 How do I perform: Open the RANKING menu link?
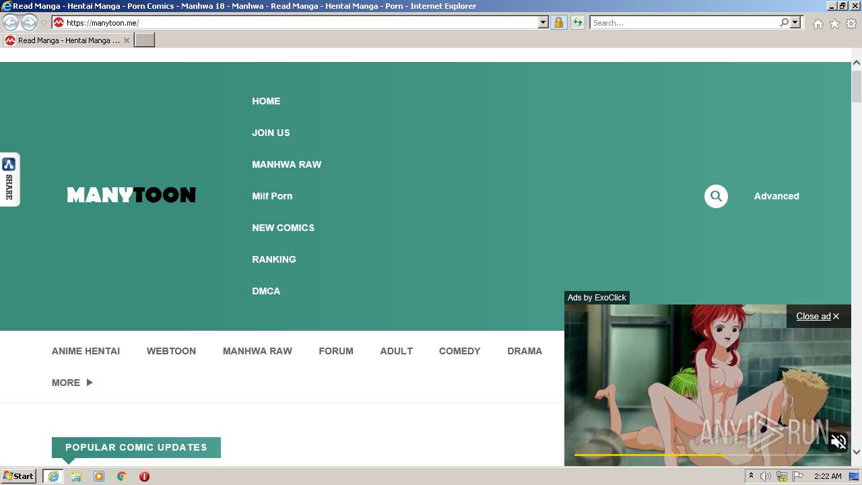[274, 259]
